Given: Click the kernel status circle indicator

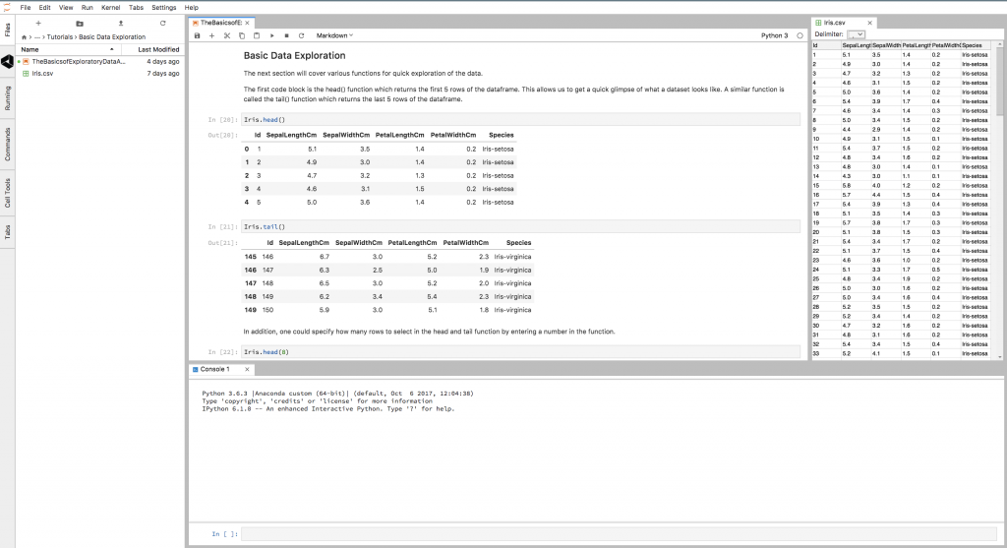Looking at the screenshot, I should 800,36.
